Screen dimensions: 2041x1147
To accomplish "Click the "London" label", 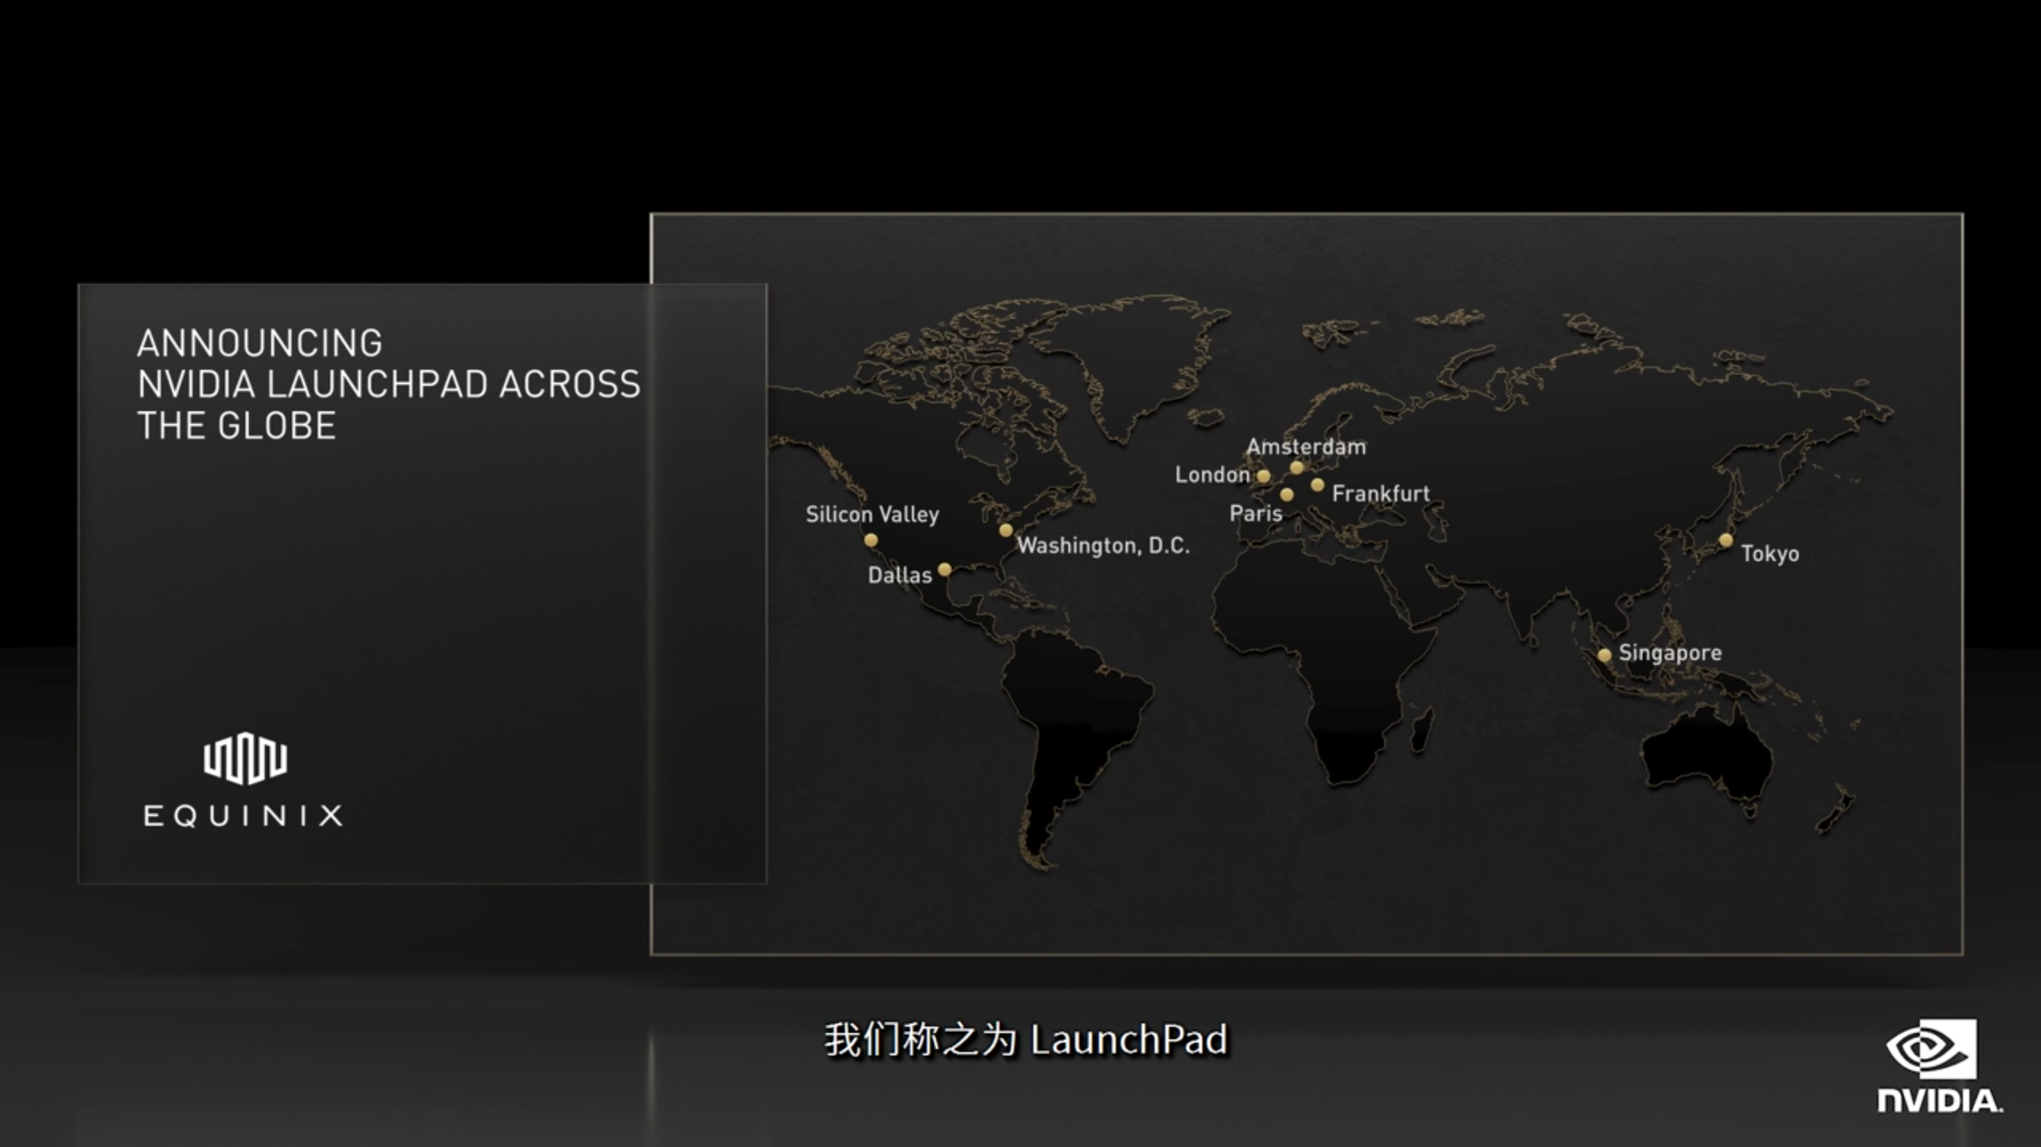I will point(1212,475).
